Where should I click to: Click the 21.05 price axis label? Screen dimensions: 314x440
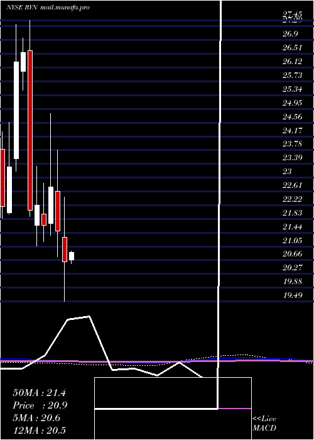292,240
